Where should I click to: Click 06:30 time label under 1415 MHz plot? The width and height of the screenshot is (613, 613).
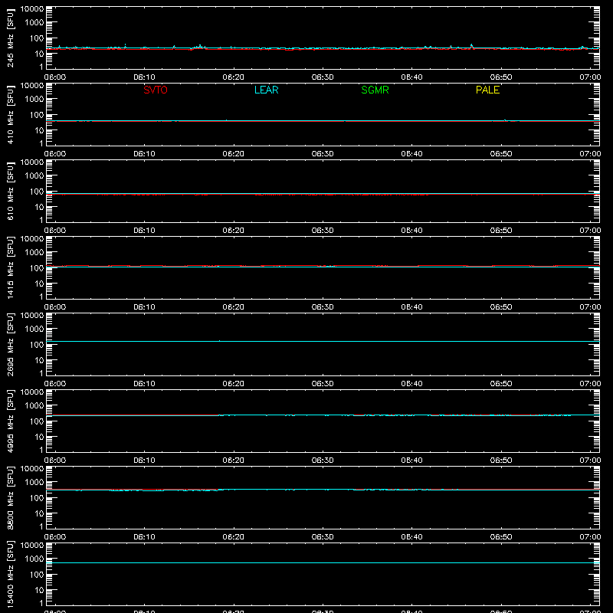(323, 307)
